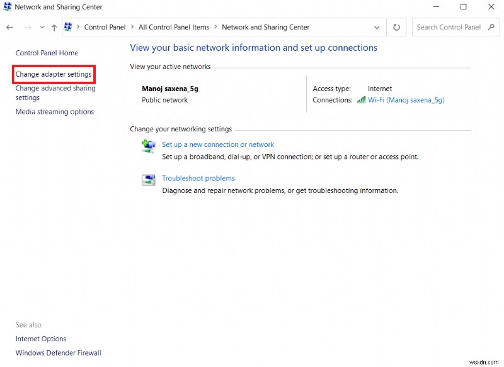This screenshot has width=504, height=367.
Task: Close the Network and Sharing Center window
Action: point(491,7)
